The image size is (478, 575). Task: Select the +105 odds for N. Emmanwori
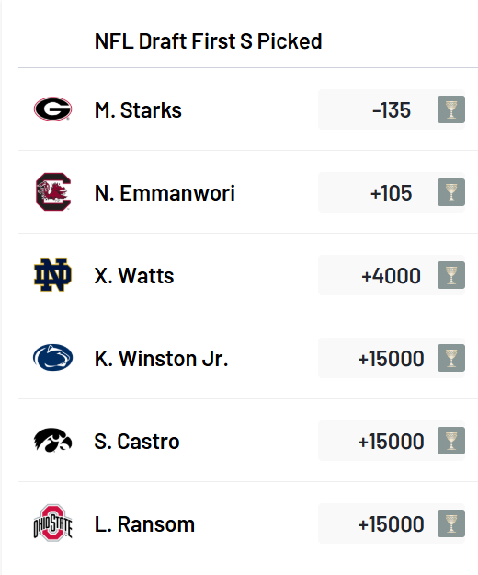click(392, 192)
